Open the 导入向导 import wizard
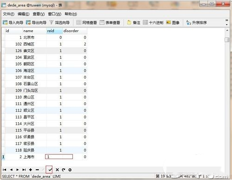 [x=13, y=23]
